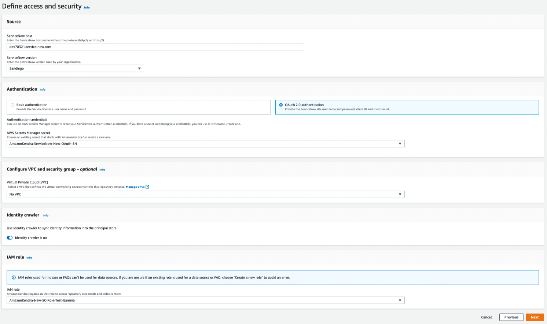This screenshot has width=547, height=324.
Task: Click the Previous button
Action: point(511,317)
